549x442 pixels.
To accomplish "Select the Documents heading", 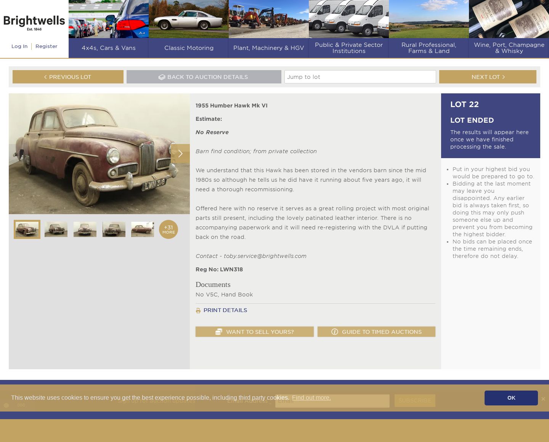I will [213, 285].
